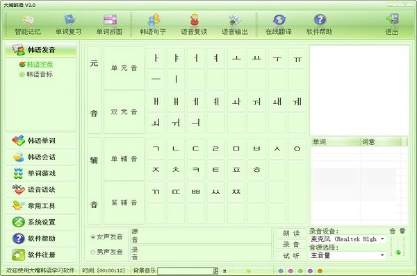Pick the orange skin color dot
The height and width of the screenshot is (276, 417).
click(320, 271)
